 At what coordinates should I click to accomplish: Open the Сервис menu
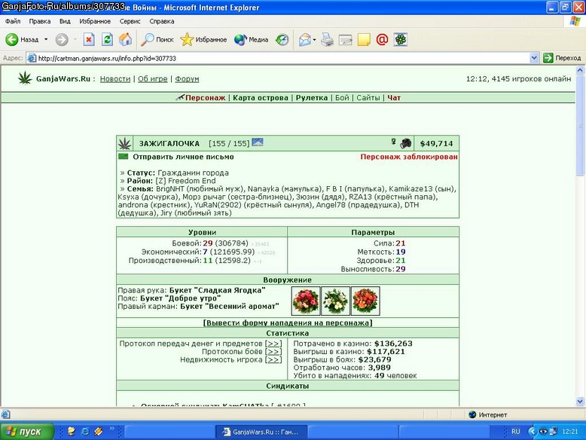[x=130, y=21]
